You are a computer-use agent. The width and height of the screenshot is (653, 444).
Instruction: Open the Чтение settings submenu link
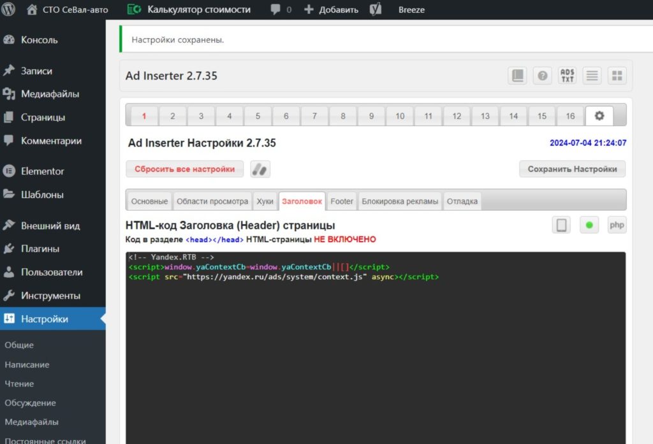pos(19,383)
